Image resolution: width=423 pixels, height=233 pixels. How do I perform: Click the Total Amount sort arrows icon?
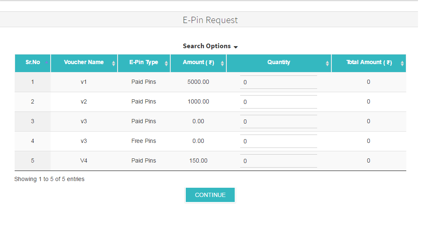402,64
